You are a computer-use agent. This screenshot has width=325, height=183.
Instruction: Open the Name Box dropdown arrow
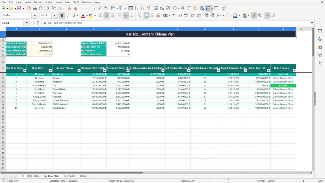point(27,23)
